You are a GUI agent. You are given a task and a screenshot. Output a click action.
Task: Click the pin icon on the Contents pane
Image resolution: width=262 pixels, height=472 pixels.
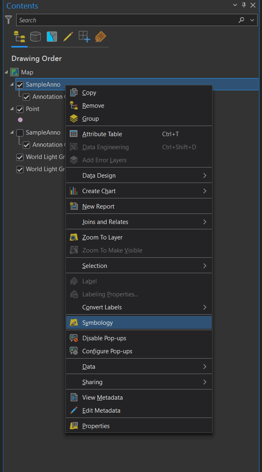tap(243, 5)
